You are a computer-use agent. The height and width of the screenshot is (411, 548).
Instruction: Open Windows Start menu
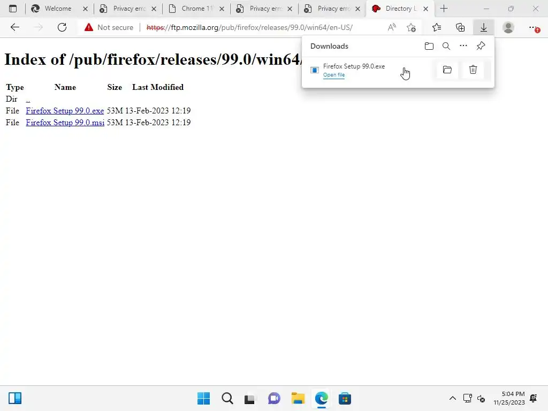coord(204,398)
